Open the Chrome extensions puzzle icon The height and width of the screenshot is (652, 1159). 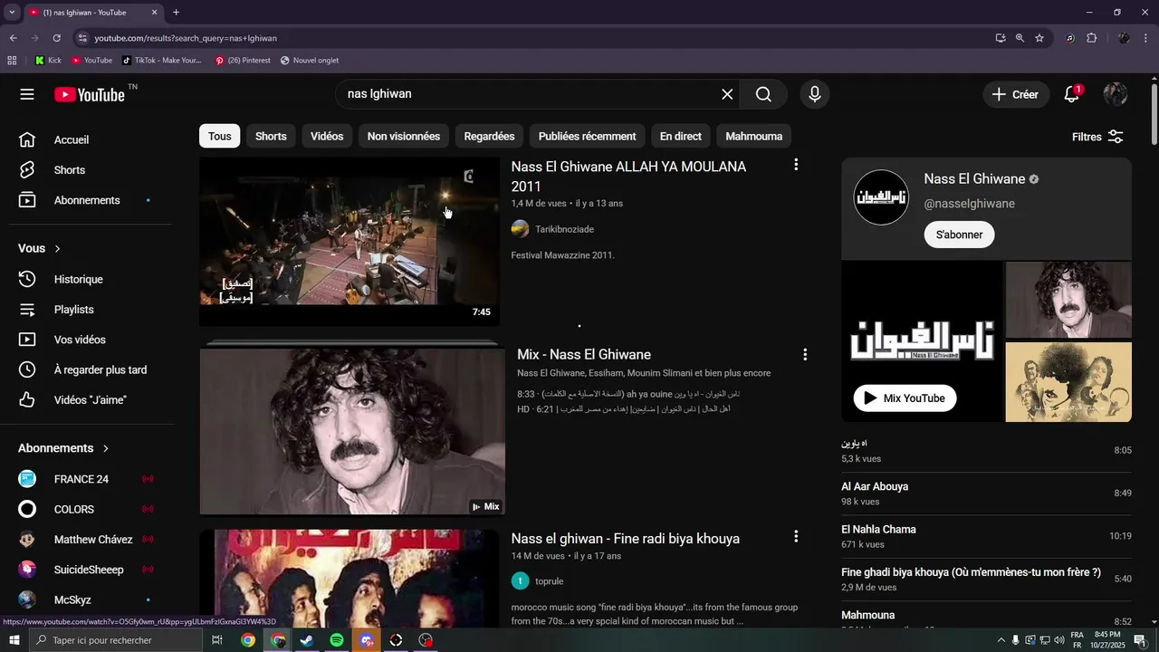[x=1091, y=38]
